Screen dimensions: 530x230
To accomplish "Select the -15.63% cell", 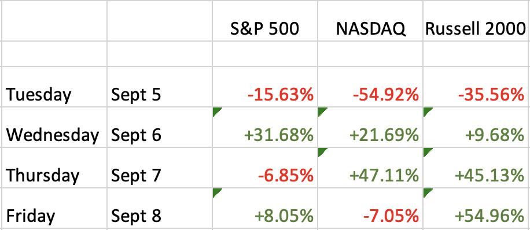I will pos(264,87).
